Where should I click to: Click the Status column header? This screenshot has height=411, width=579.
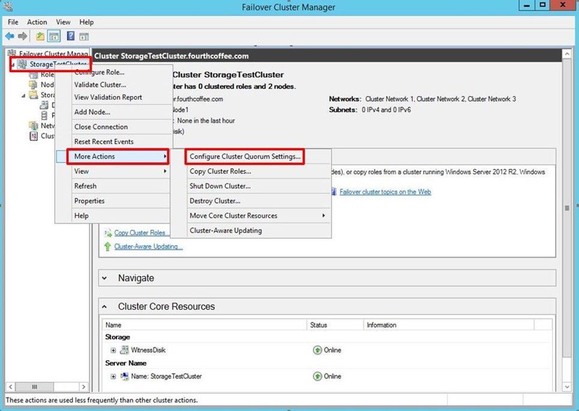click(x=335, y=325)
